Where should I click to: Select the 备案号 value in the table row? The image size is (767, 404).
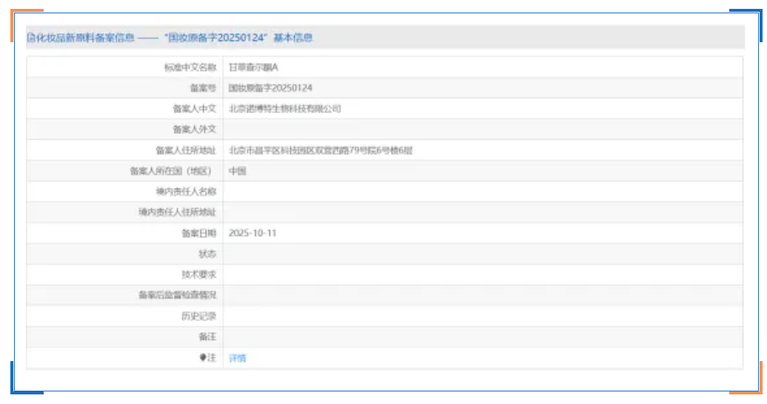pyautogui.click(x=270, y=88)
